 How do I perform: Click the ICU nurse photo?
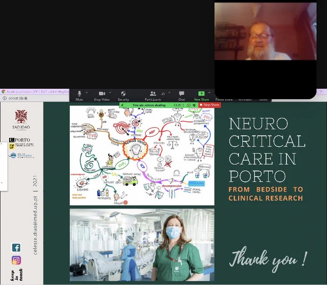tap(142, 245)
